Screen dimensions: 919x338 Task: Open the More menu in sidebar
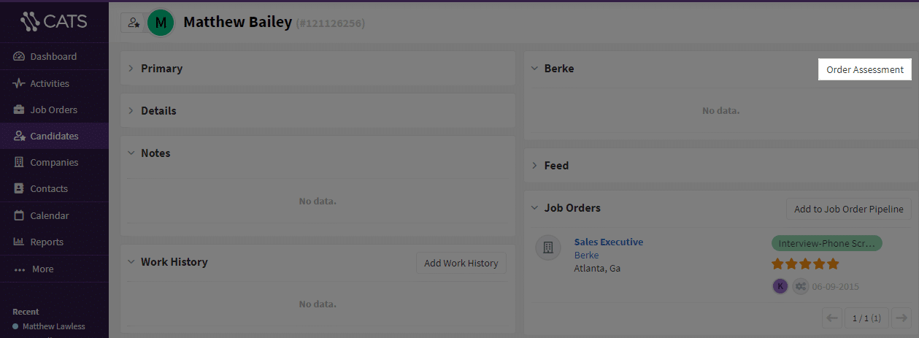[x=54, y=269]
